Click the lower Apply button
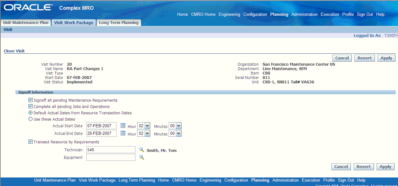The height and width of the screenshot is (186, 398). click(x=385, y=167)
